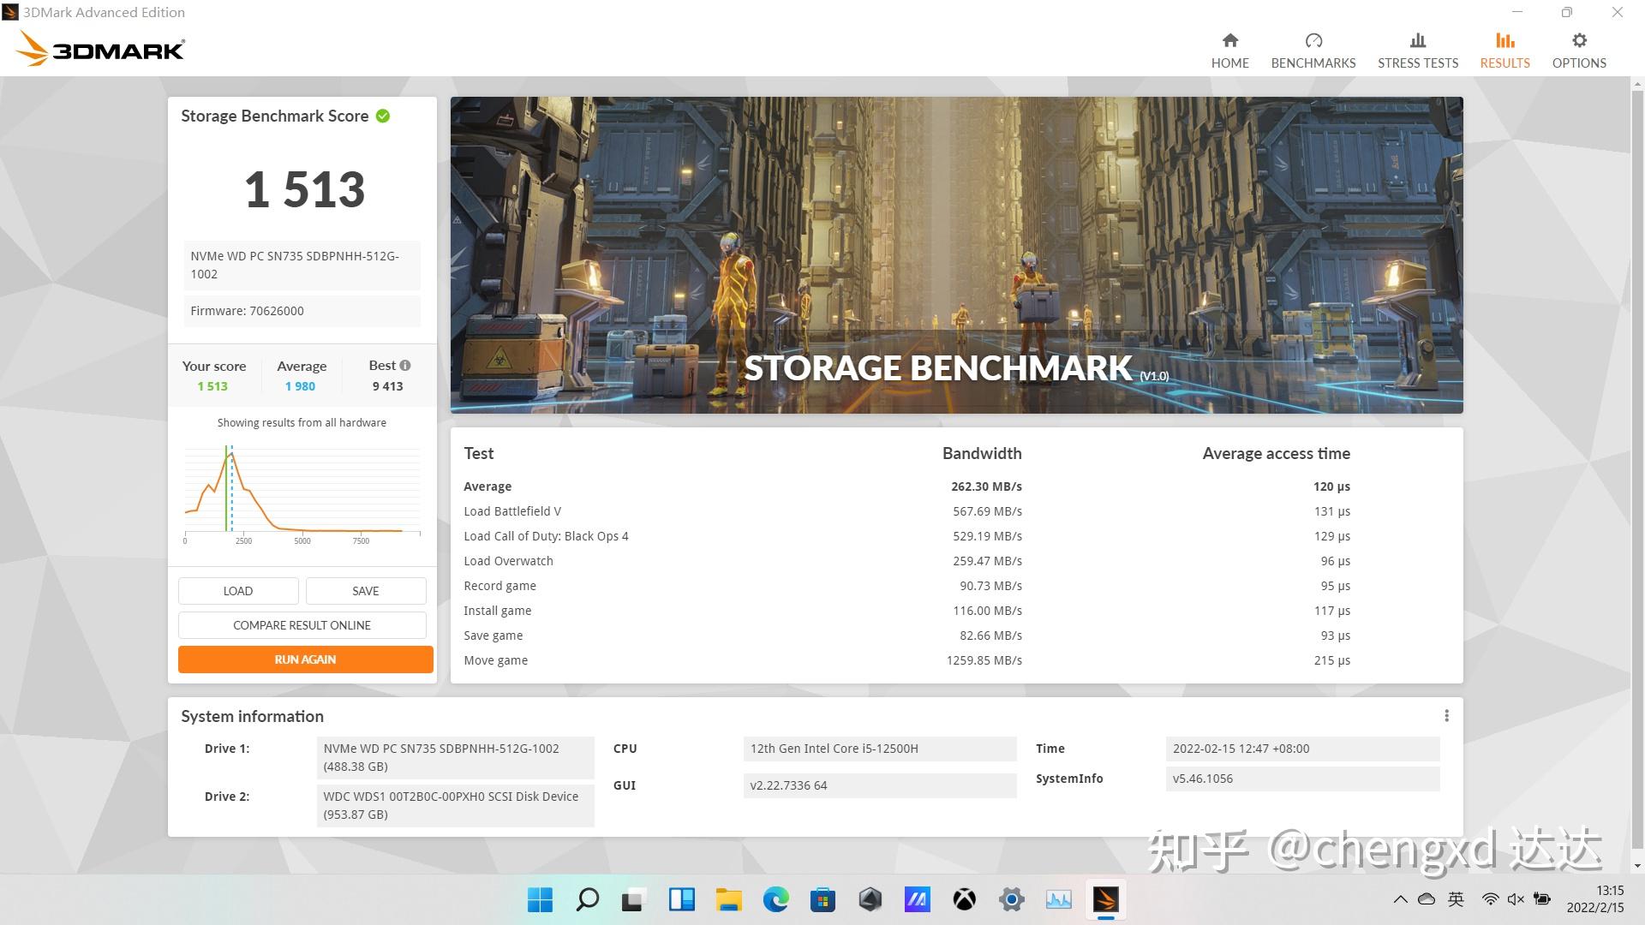Switch to Results tab
The width and height of the screenshot is (1645, 925).
(x=1504, y=50)
